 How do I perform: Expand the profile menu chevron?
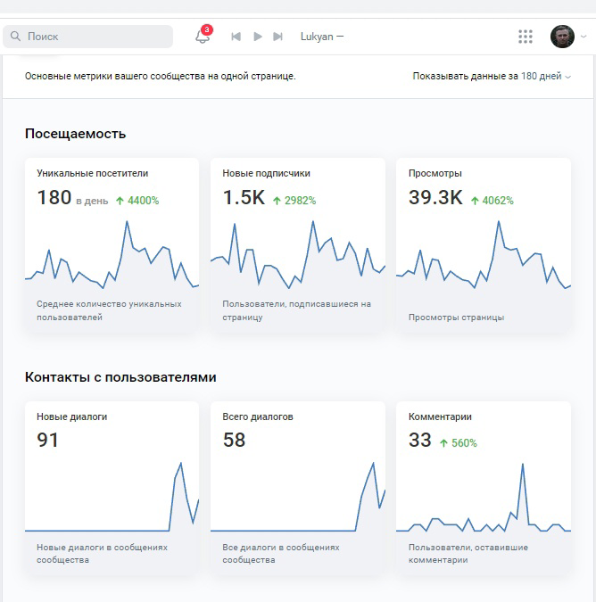point(584,37)
